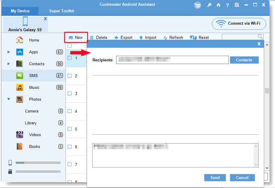Click the Videos clapperboard icon

pos(20,135)
